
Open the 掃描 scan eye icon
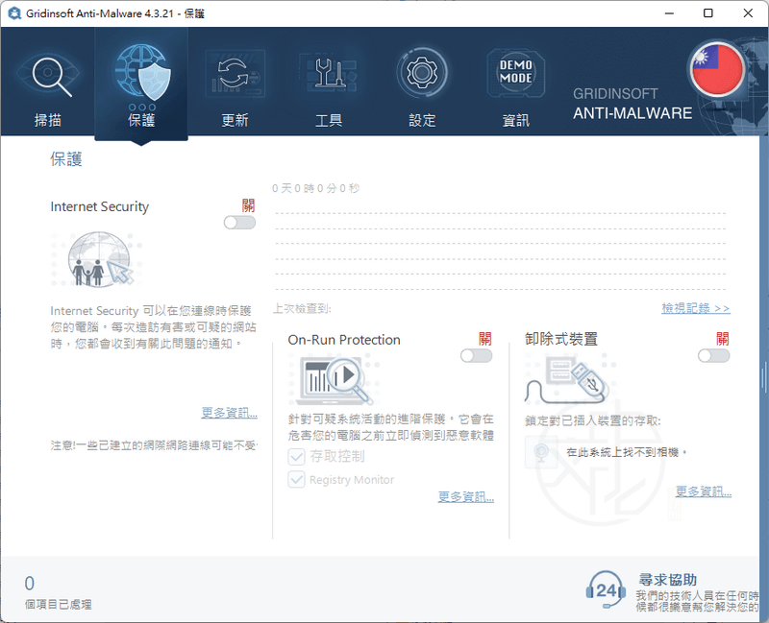coord(47,75)
